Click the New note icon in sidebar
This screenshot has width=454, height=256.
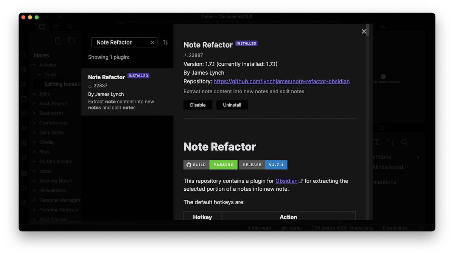pyautogui.click(x=58, y=40)
